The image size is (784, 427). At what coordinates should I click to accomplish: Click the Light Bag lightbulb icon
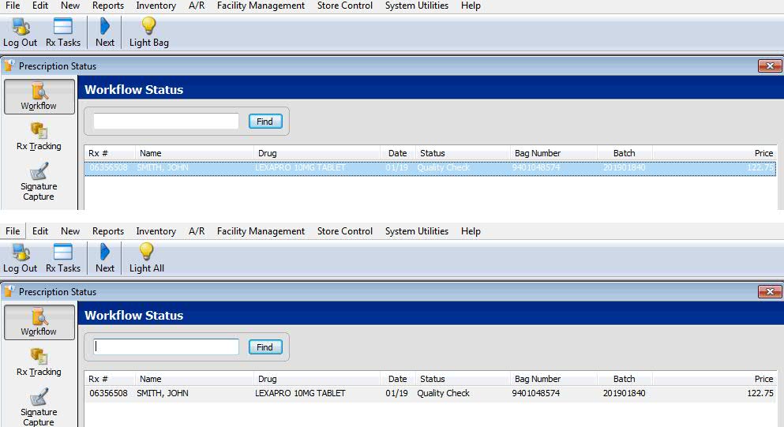tap(148, 26)
